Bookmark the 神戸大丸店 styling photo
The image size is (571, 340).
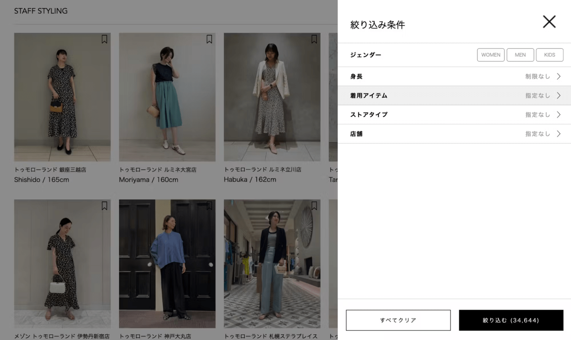coord(209,206)
